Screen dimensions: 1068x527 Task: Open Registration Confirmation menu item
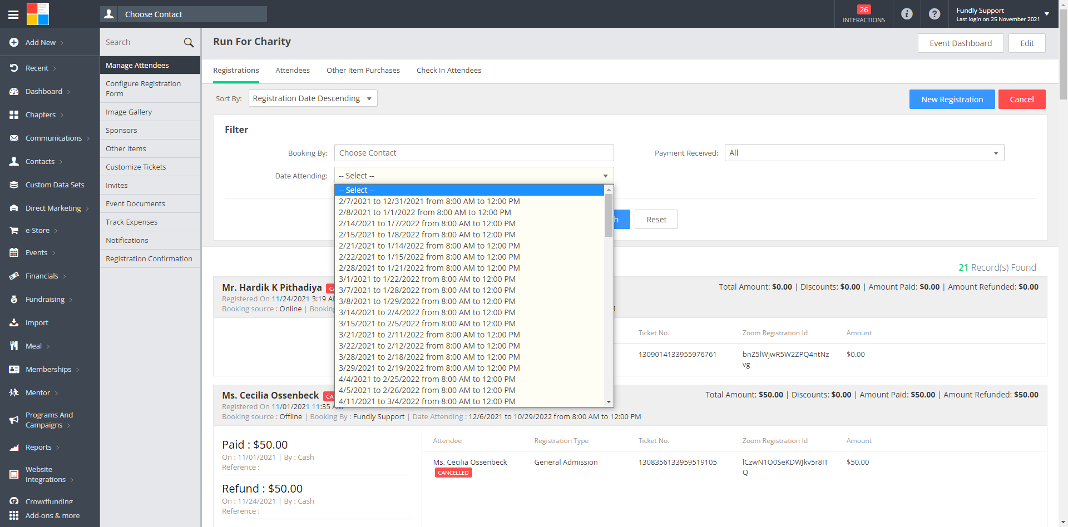150,258
